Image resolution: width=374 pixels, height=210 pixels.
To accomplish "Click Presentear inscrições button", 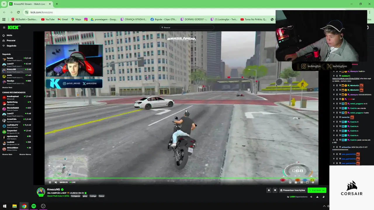I will (292, 190).
